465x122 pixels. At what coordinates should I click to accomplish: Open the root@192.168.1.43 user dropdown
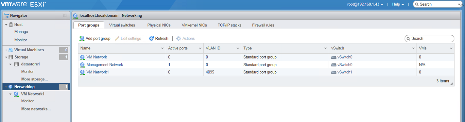(365, 4)
